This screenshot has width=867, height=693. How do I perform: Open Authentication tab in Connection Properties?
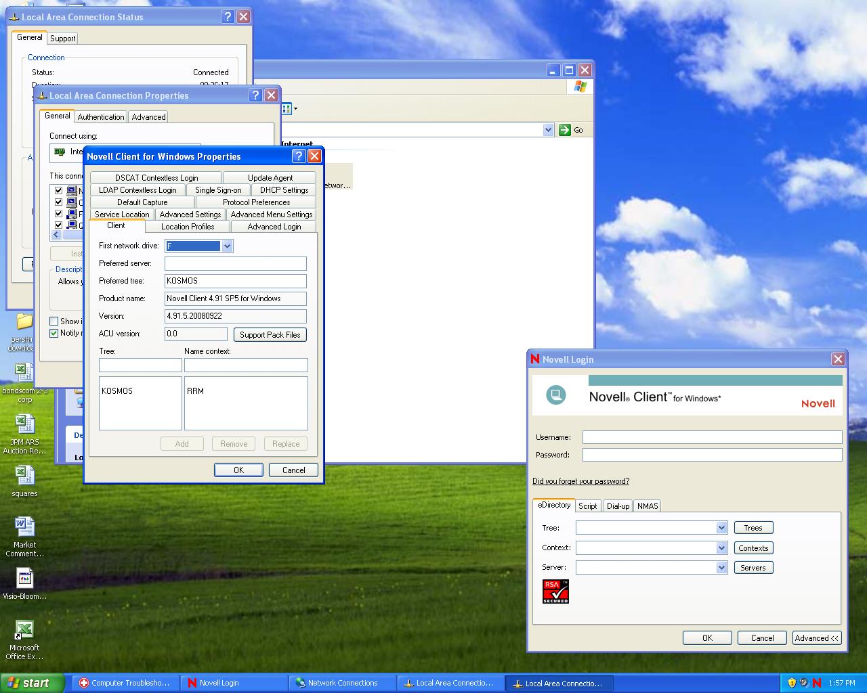click(101, 117)
